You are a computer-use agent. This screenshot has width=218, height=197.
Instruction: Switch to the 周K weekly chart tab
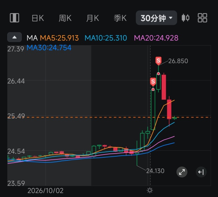point(65,18)
